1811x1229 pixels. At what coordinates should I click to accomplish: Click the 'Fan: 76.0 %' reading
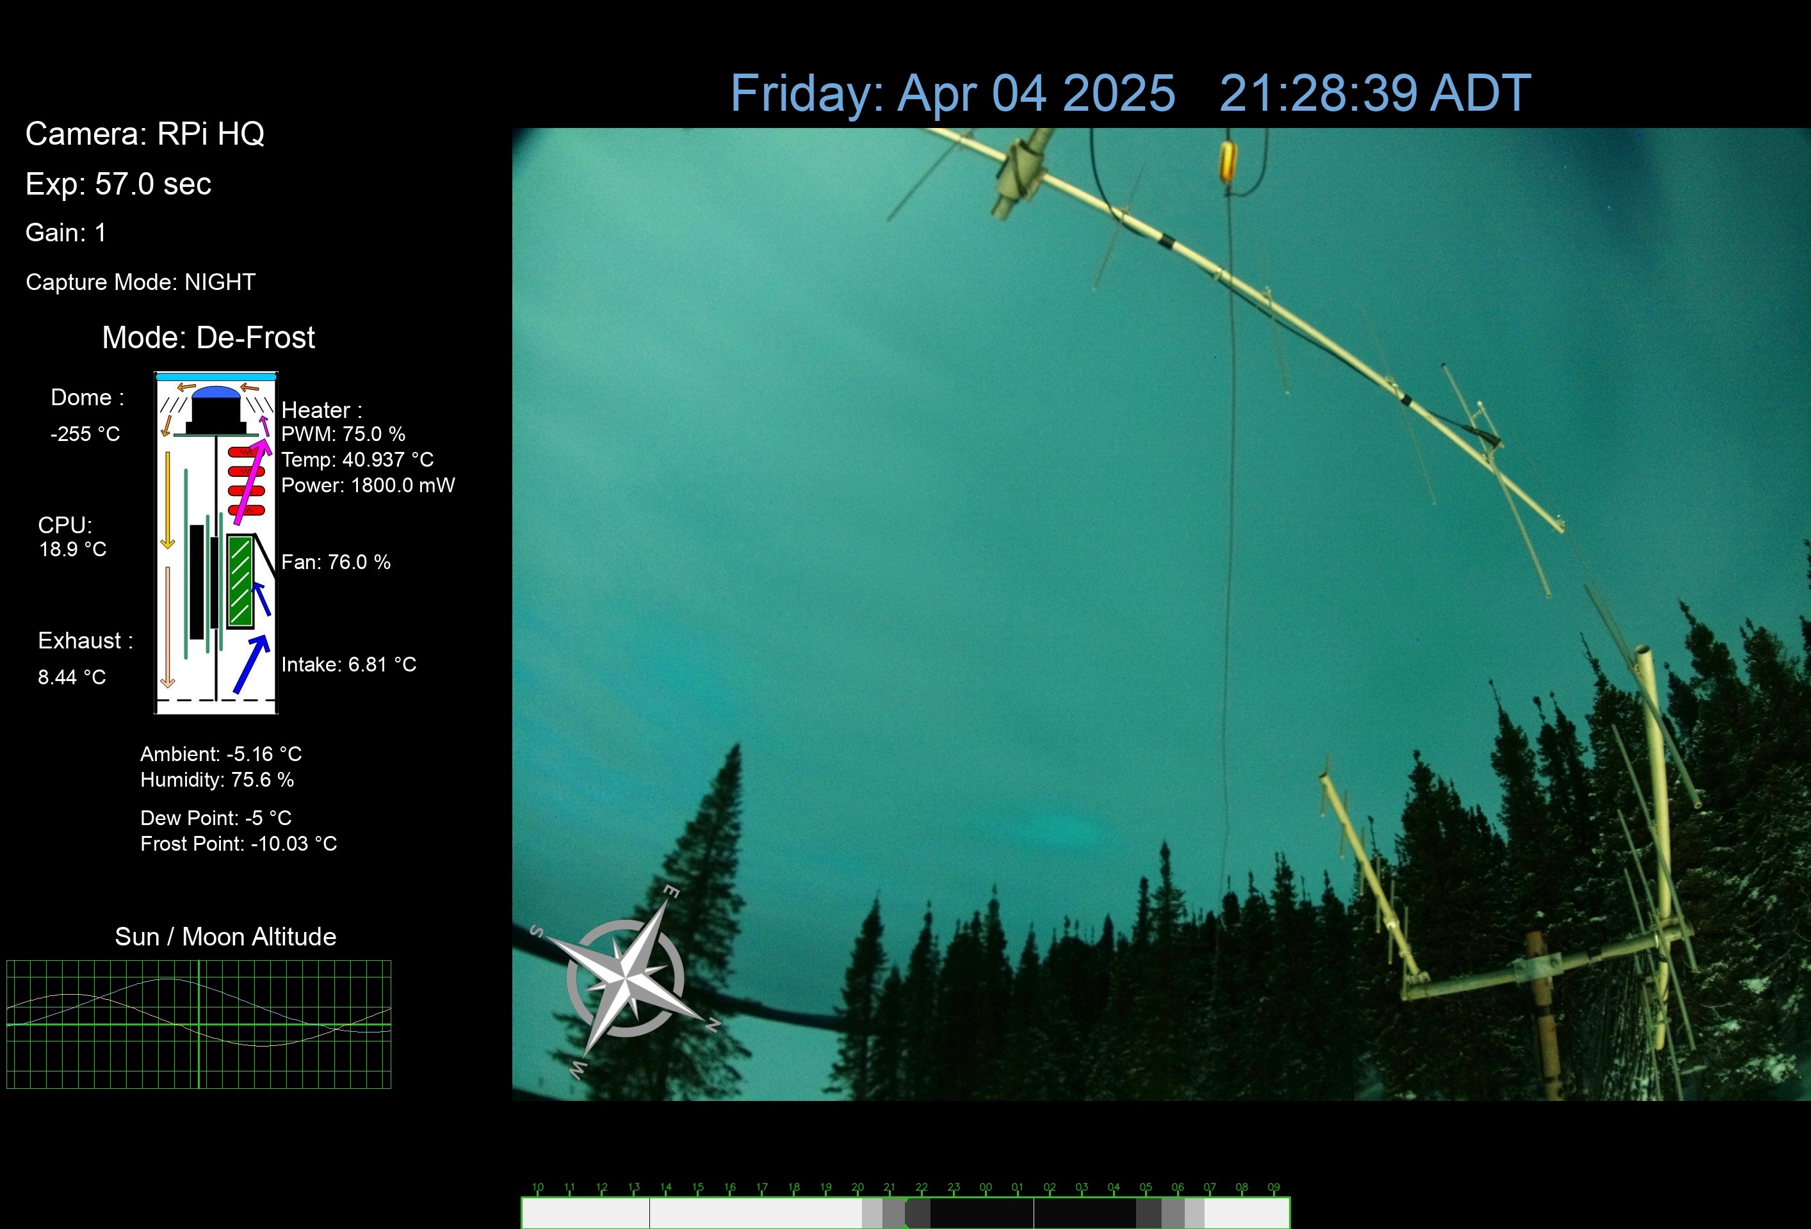[x=336, y=562]
